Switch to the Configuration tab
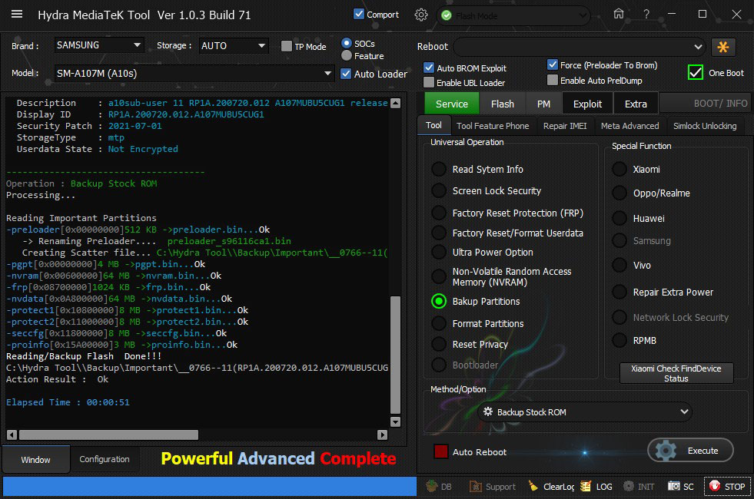Viewport: 754px width, 499px height. [105, 459]
